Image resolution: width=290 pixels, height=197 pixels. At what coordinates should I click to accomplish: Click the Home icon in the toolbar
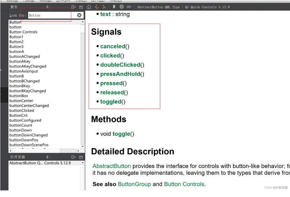(89, 6)
